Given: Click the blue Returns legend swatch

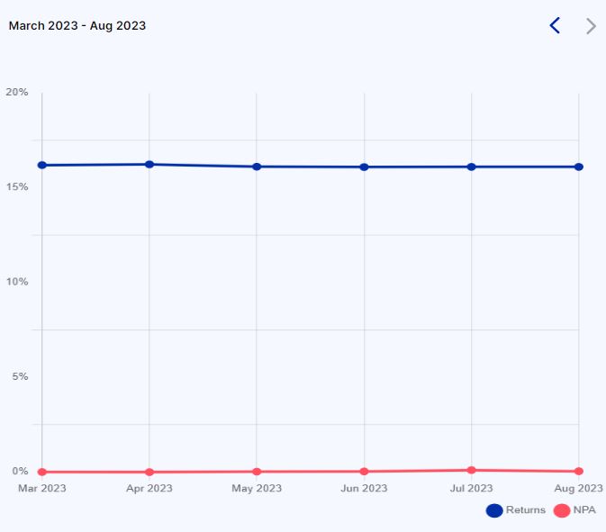Looking at the screenshot, I should [494, 510].
